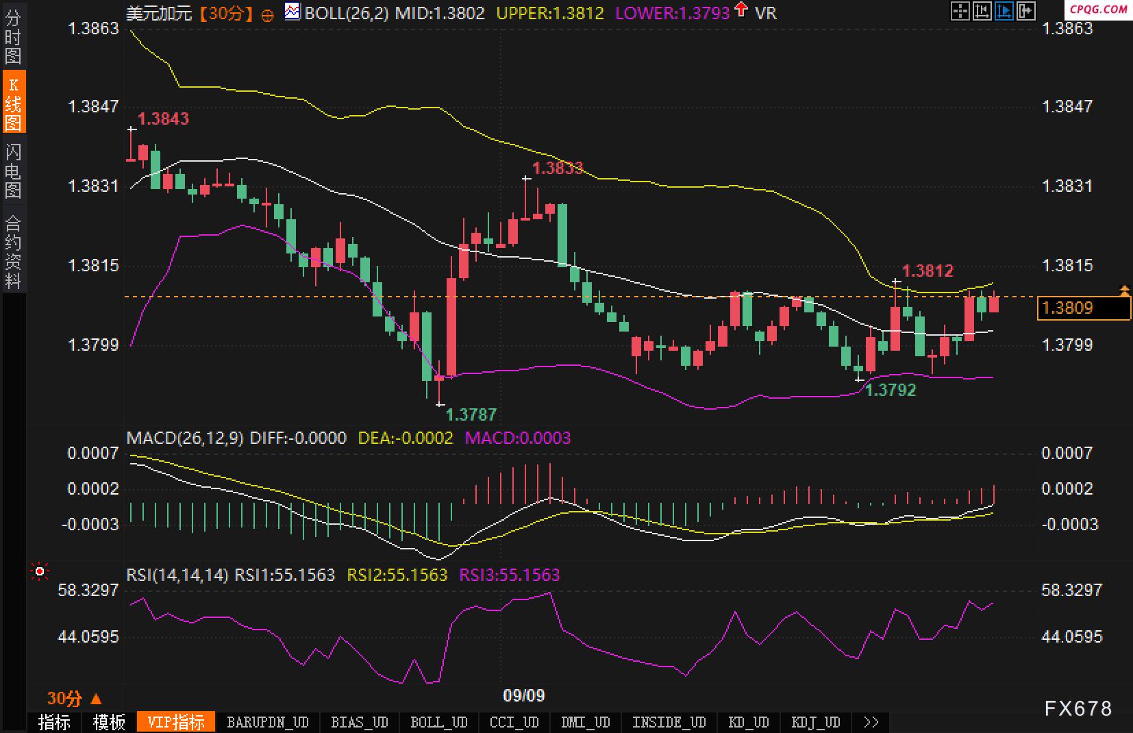Select the VIP指标 tab
Screen dimensions: 1133x733
[176, 722]
